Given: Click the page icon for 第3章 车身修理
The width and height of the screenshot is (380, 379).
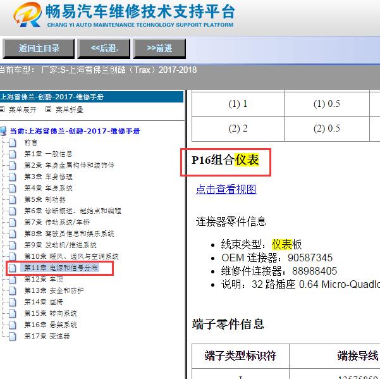Looking at the screenshot, I should pyautogui.click(x=13, y=177).
